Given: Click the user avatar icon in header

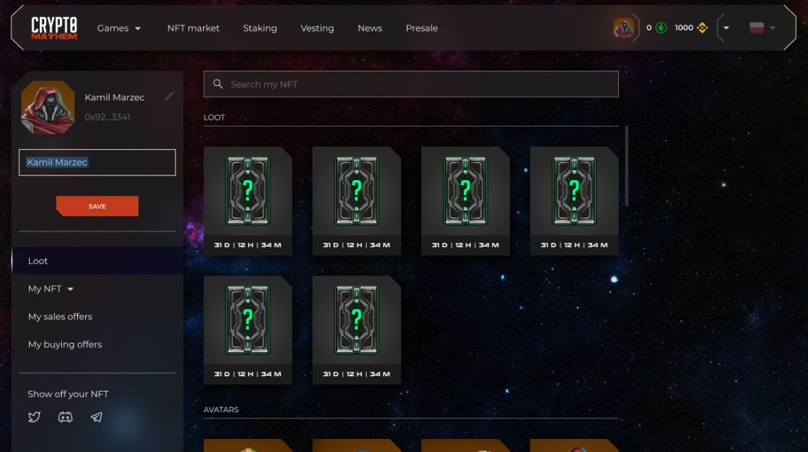Looking at the screenshot, I should click(x=624, y=28).
